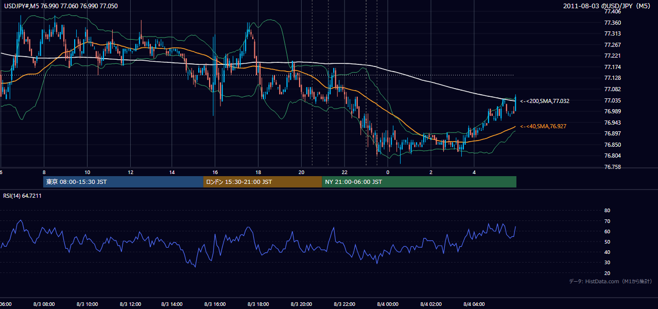Click RSI scale value 50
Screen dimensions: 658x309
point(607,242)
